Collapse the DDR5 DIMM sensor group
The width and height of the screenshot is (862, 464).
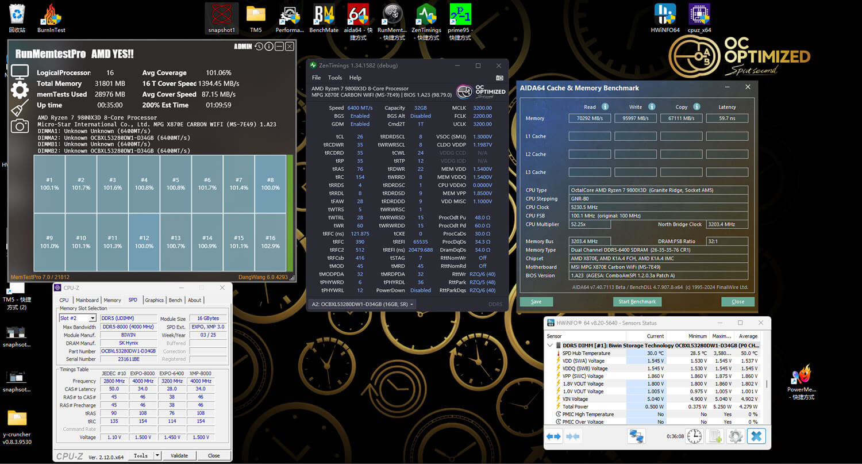(x=551, y=345)
